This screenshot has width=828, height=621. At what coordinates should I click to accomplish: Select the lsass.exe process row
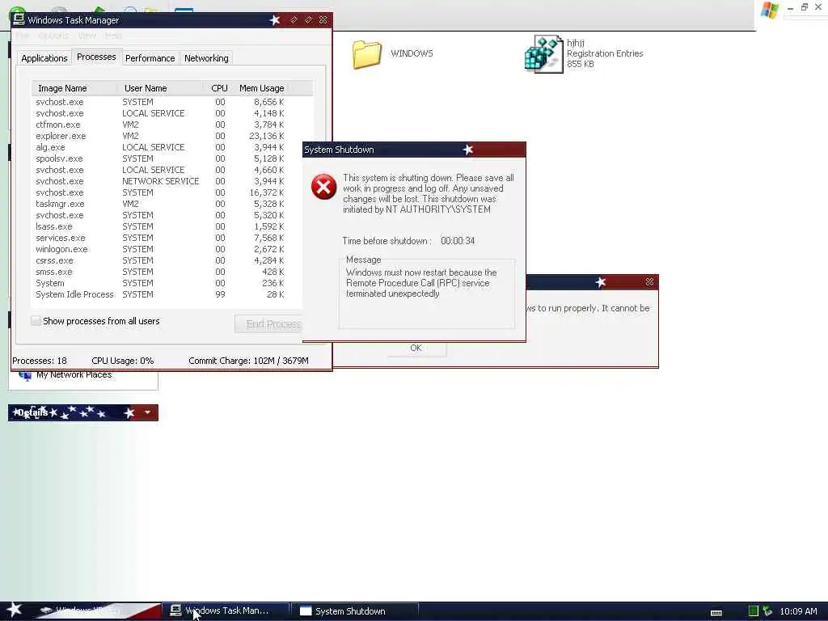[160, 226]
